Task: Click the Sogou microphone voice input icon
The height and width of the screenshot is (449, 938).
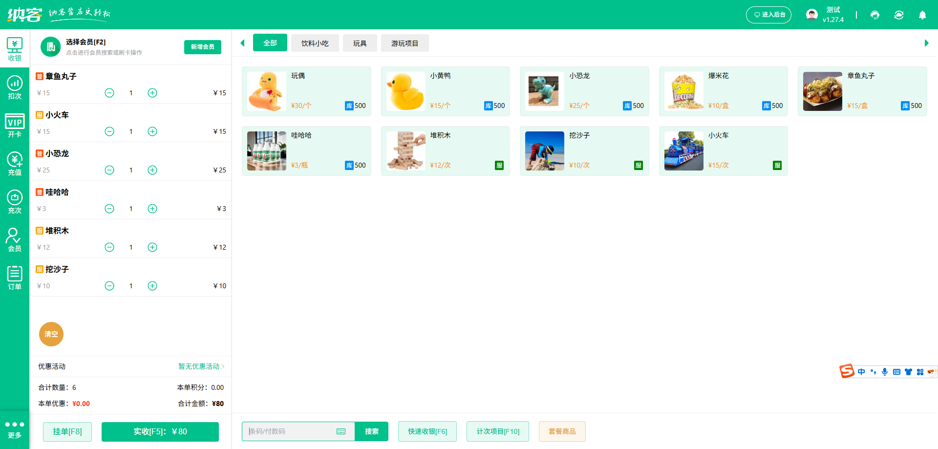Action: [x=884, y=371]
